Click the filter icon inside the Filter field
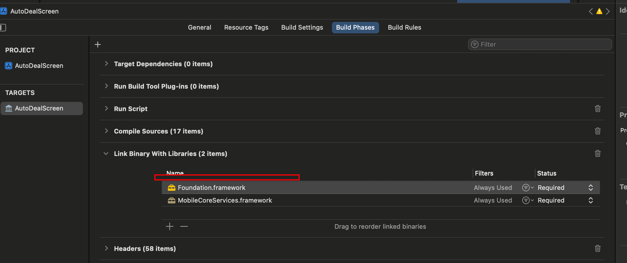Image resolution: width=627 pixels, height=263 pixels. [474, 44]
